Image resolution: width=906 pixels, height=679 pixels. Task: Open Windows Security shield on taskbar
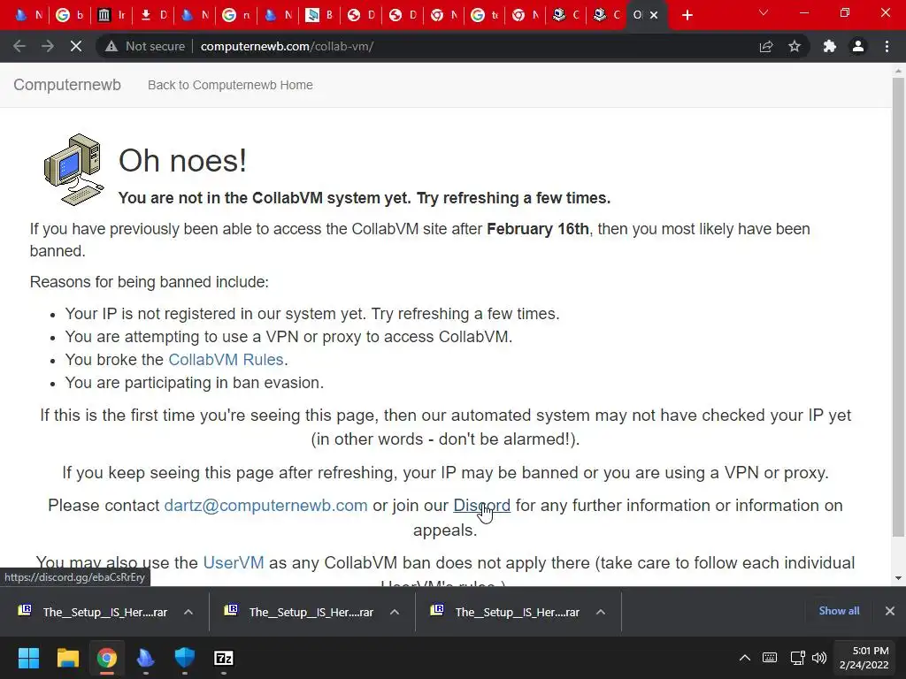pos(185,658)
